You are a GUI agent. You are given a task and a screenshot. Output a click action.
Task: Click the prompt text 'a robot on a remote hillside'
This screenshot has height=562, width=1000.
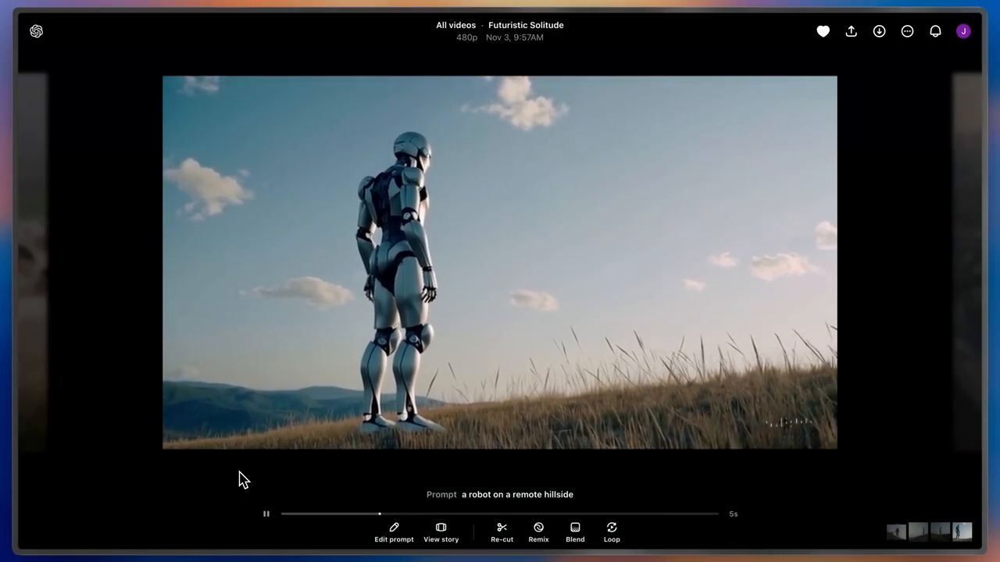coord(517,494)
